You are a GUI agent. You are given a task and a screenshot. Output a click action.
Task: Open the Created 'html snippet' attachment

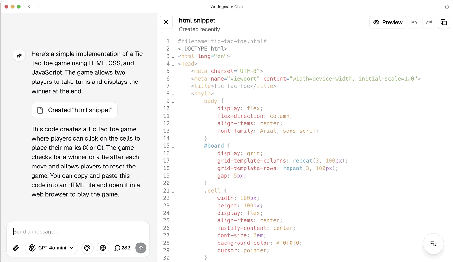point(74,110)
